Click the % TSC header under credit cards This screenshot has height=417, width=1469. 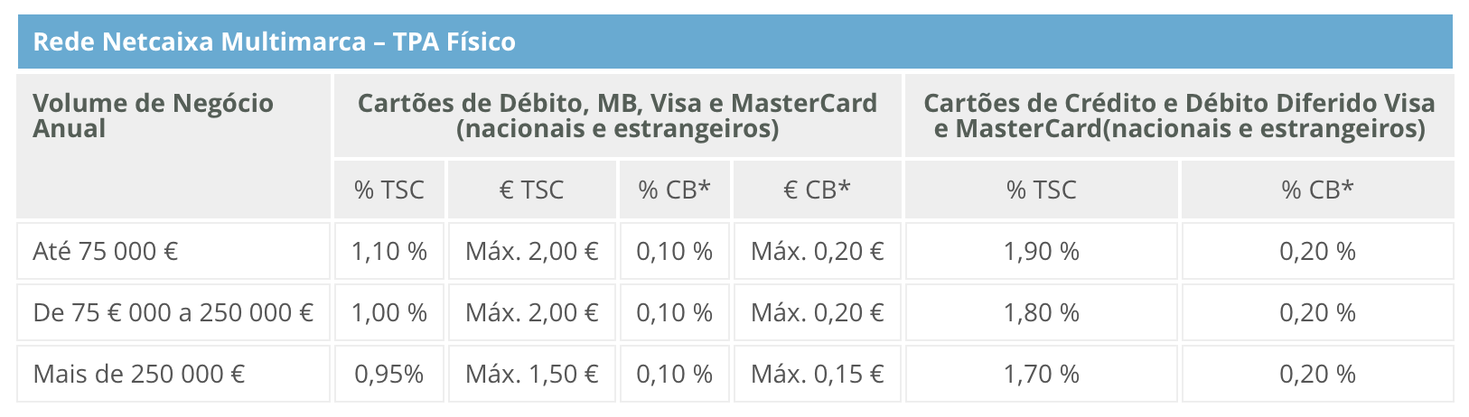coord(1041,190)
